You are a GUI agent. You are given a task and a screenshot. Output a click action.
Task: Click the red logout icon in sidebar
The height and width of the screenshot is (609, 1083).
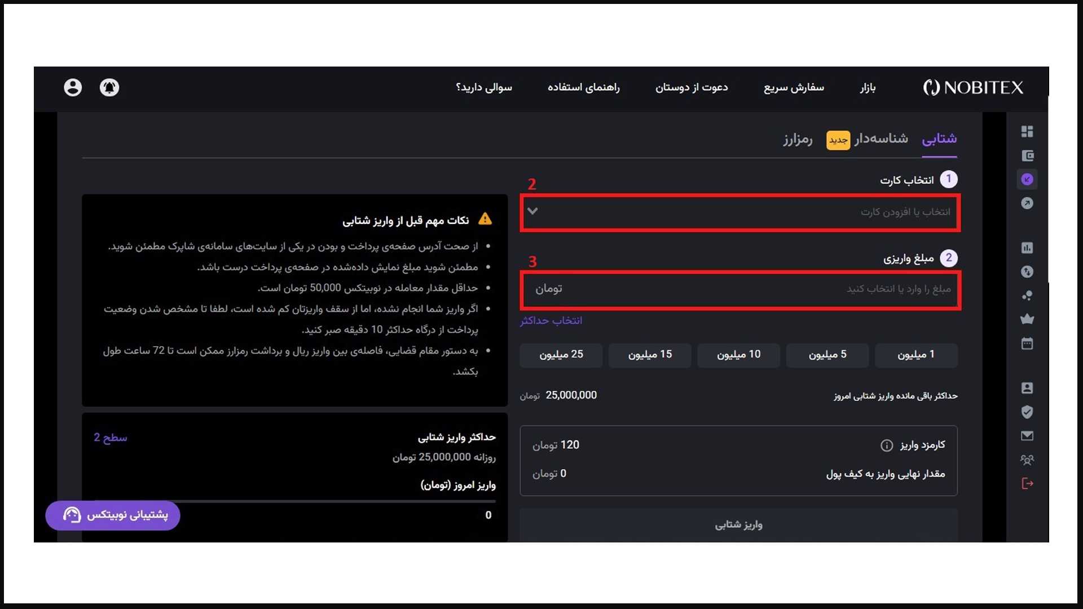(x=1027, y=483)
